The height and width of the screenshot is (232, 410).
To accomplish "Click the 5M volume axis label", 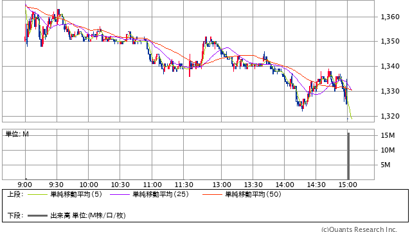I will 386,165.
